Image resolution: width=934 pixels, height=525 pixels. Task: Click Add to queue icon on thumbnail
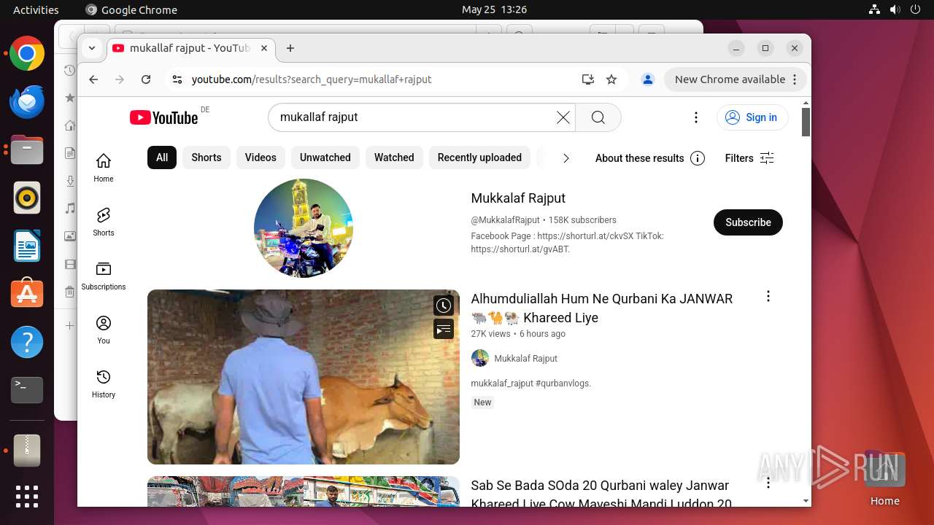pyautogui.click(x=444, y=330)
